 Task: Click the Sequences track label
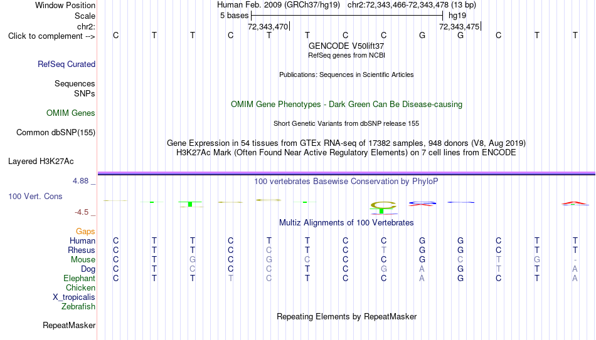tap(75, 83)
